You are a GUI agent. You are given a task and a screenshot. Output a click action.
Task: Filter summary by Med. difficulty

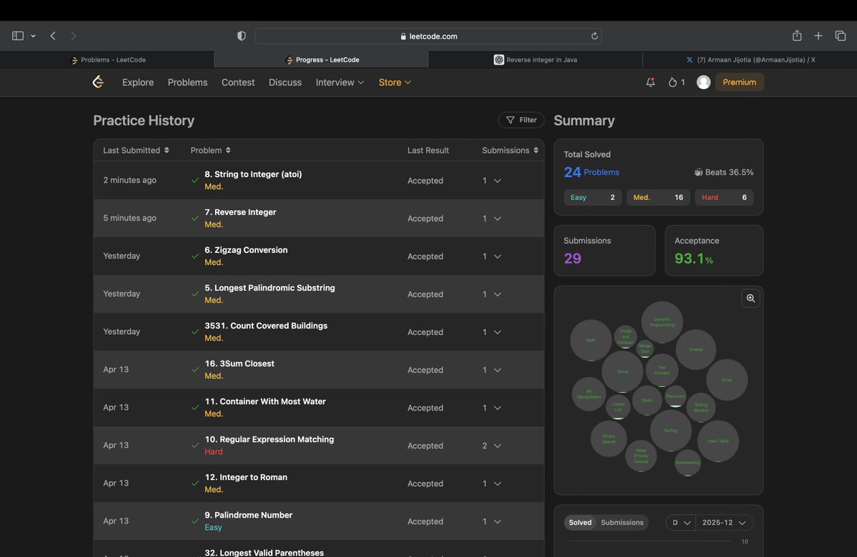tap(658, 197)
